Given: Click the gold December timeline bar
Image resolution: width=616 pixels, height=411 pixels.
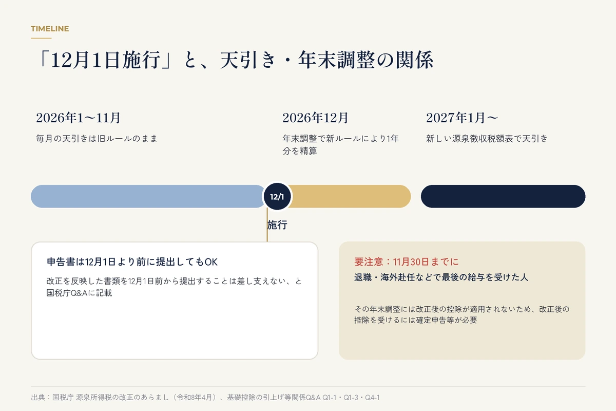Looking at the screenshot, I should click(x=350, y=196).
